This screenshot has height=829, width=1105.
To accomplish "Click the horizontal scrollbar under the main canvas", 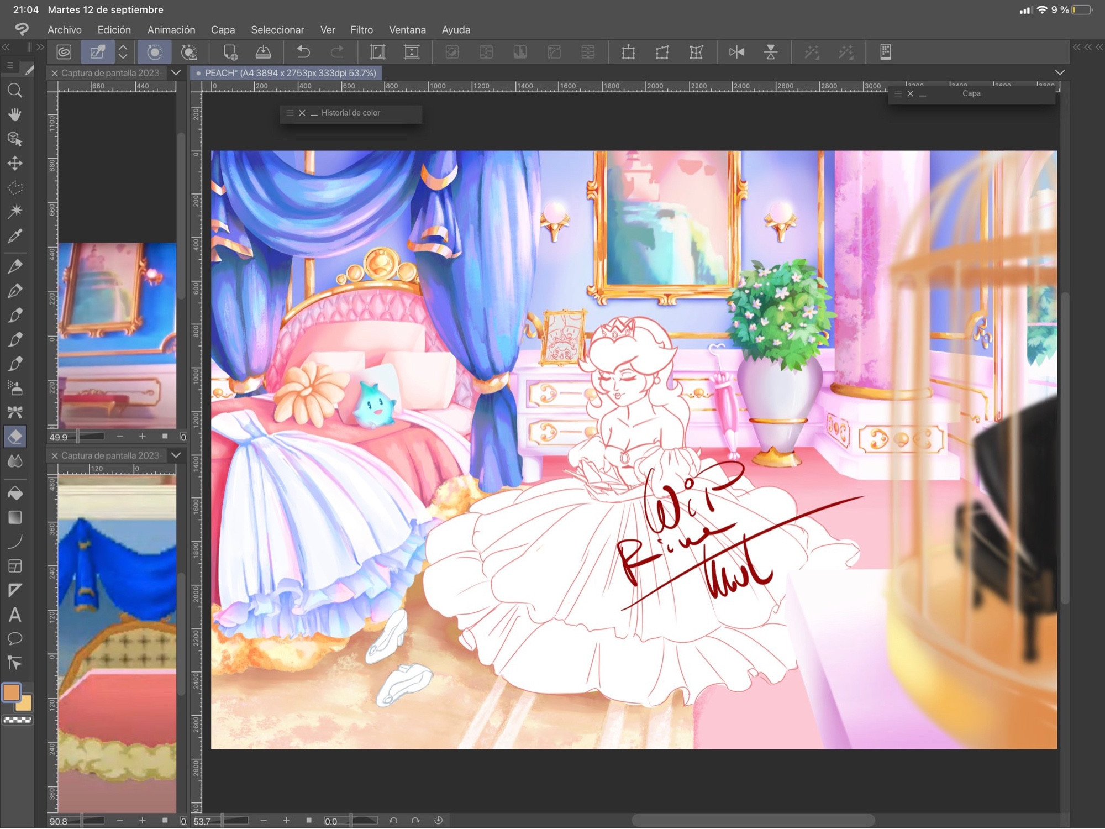I will pos(753,821).
